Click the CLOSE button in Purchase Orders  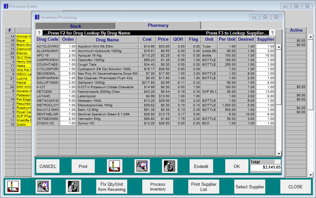tap(296, 187)
